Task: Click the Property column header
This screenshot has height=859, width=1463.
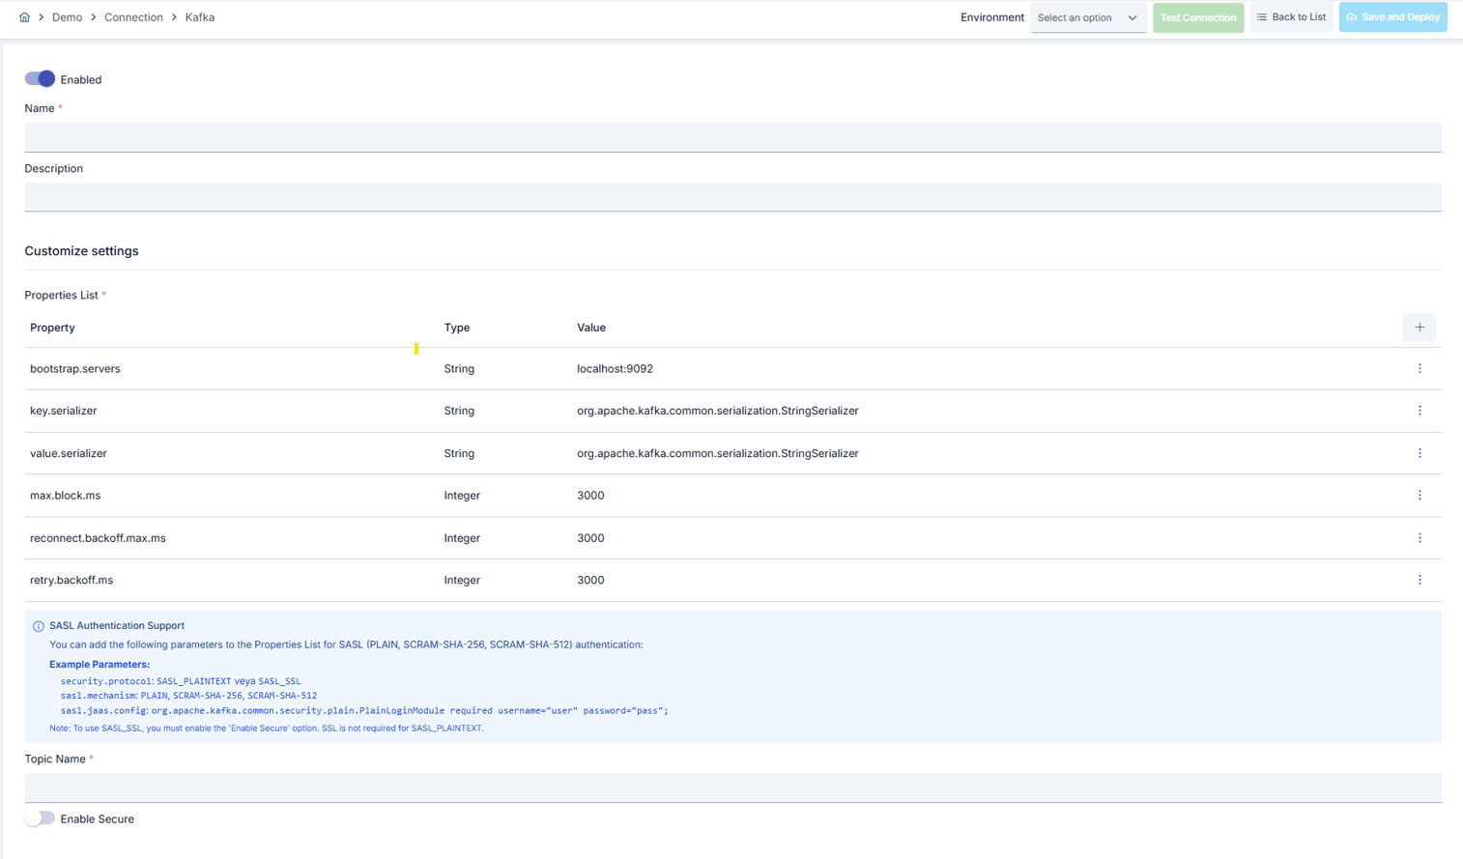Action: tap(52, 328)
